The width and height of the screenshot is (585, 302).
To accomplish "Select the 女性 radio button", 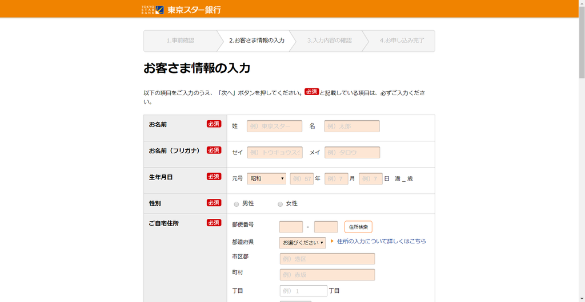I will (x=280, y=204).
